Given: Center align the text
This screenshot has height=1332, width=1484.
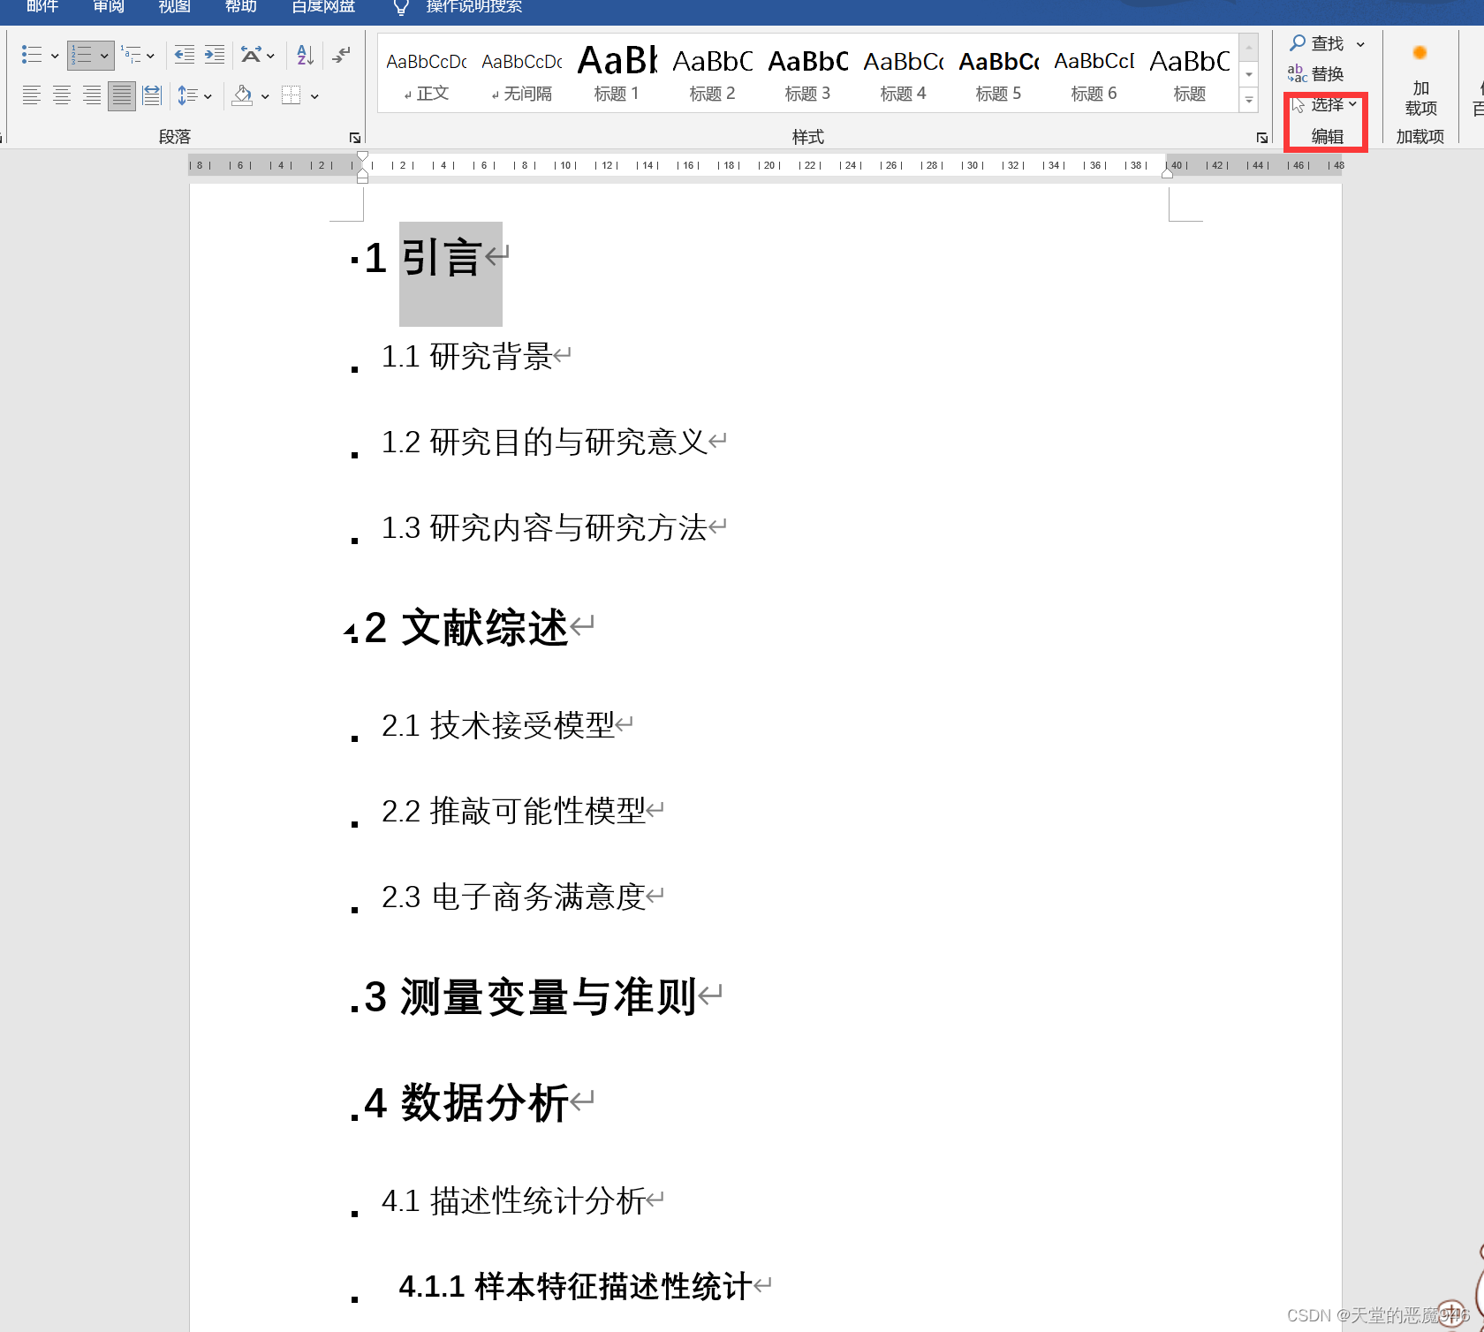Looking at the screenshot, I should coord(62,95).
